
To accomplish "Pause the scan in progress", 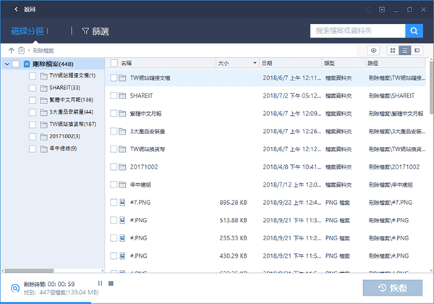I will 100,283.
